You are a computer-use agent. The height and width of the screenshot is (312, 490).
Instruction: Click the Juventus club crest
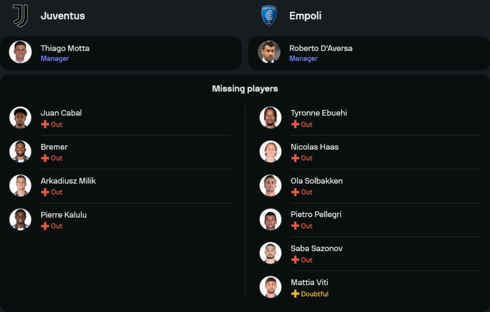[20, 16]
